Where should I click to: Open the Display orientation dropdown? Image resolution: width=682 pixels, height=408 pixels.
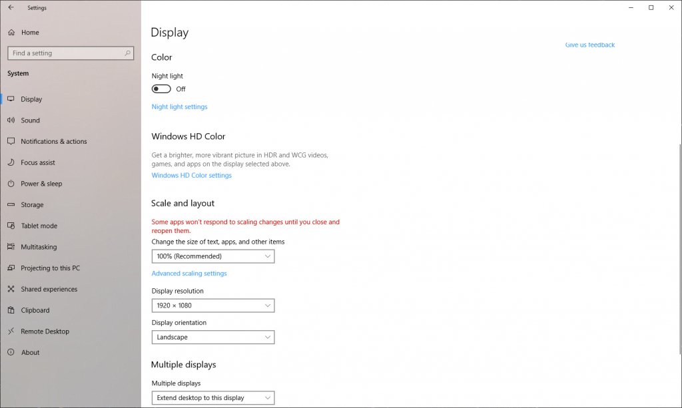click(213, 337)
